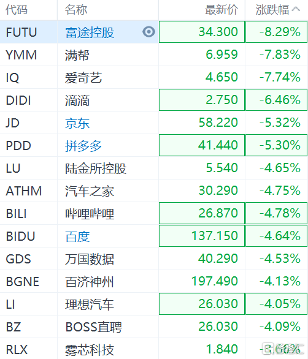The height and width of the screenshot is (359, 308).
Task: Sort by the 名称 column header
Action: click(76, 10)
